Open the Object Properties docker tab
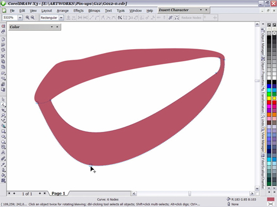This screenshot has height=207, width=277. click(263, 71)
